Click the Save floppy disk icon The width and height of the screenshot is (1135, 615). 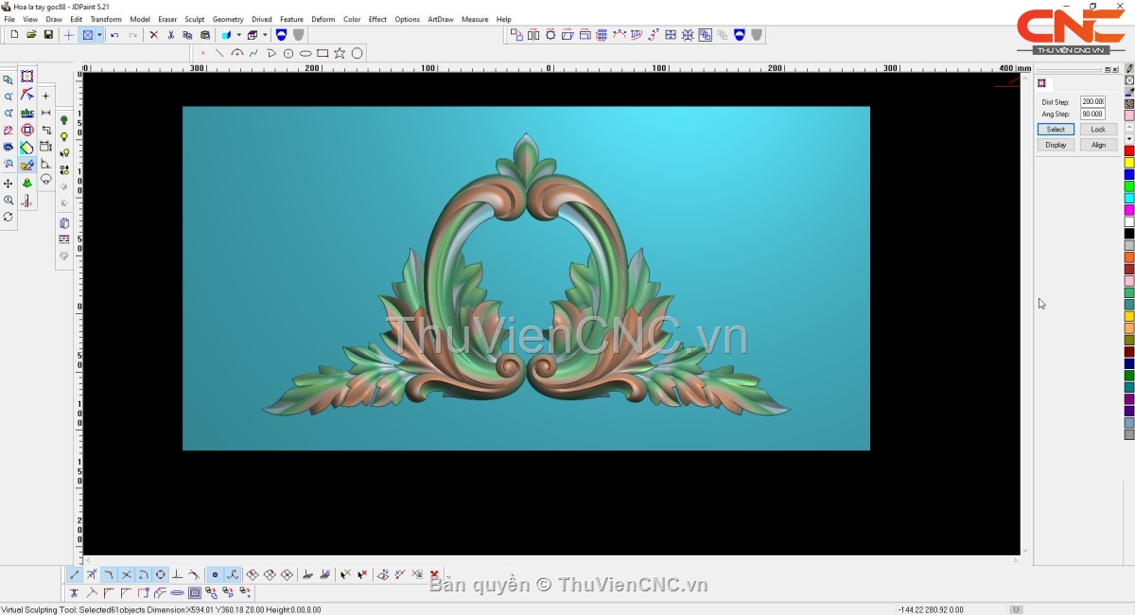click(48, 35)
